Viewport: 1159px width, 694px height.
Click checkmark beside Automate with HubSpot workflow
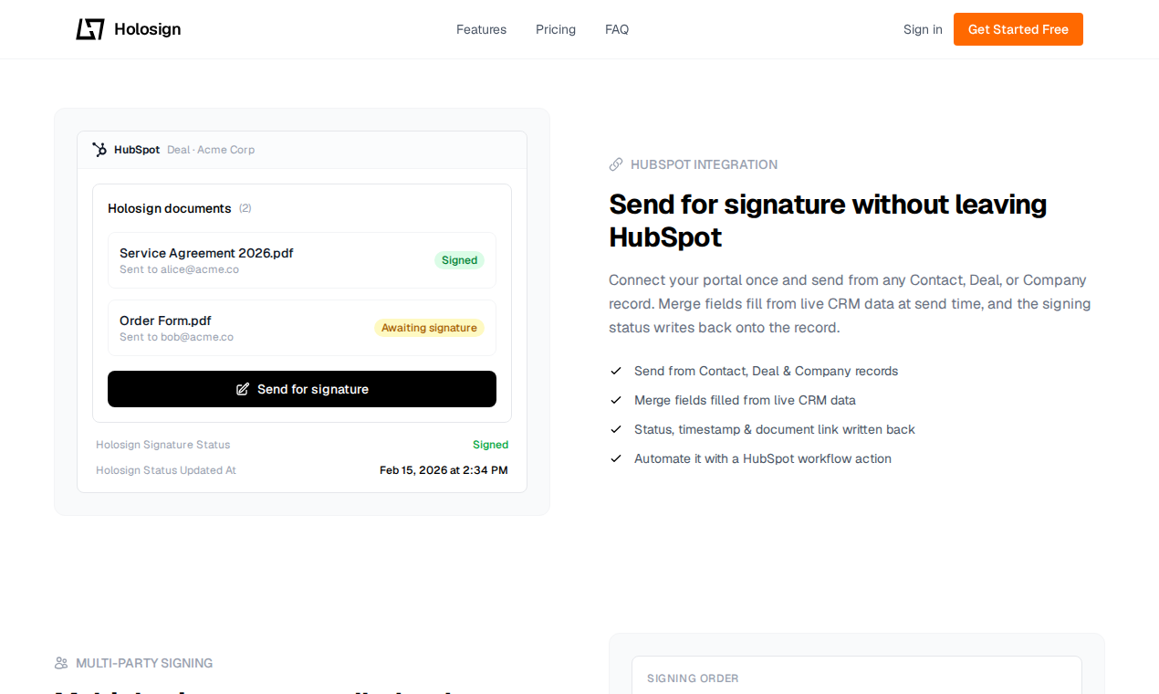616,458
